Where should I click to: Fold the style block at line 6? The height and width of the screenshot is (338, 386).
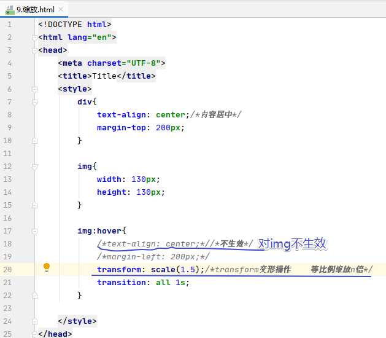pyautogui.click(x=34, y=89)
